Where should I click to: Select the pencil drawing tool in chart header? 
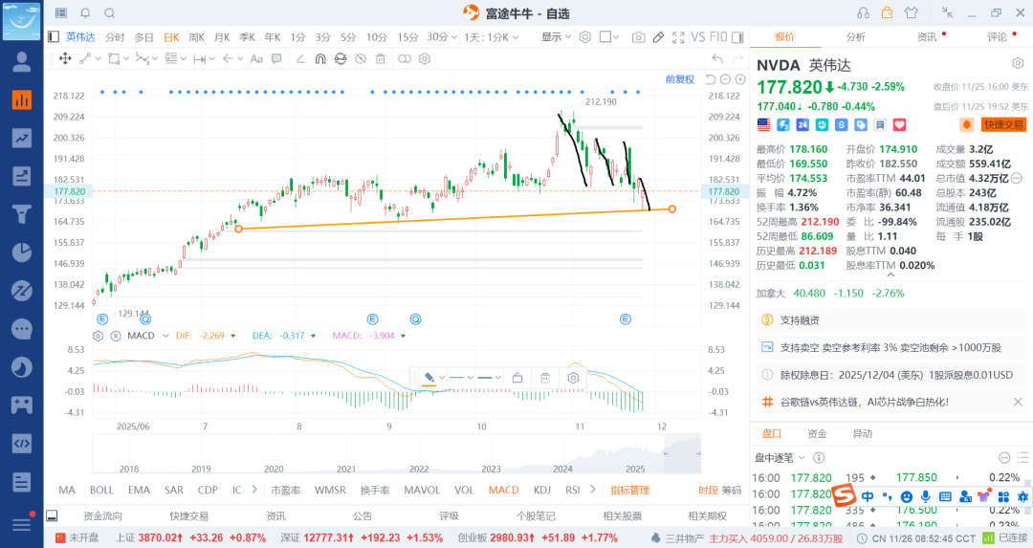(658, 37)
